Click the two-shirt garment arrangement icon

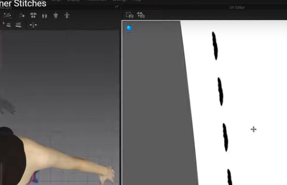[33, 16]
